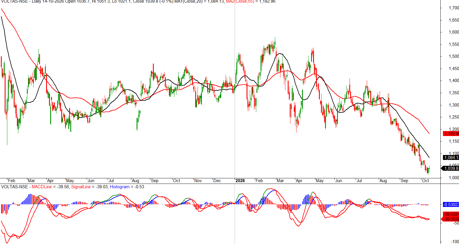Click the 1,400 price axis label

coord(454,81)
